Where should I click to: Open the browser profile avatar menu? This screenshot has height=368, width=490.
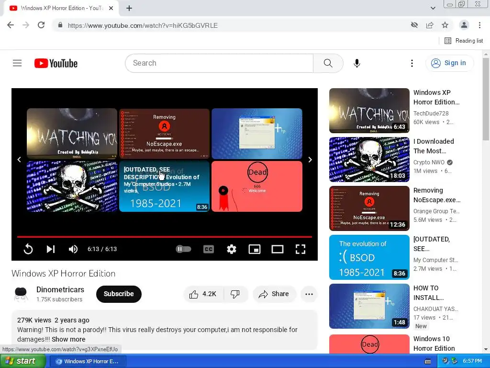pyautogui.click(x=464, y=25)
